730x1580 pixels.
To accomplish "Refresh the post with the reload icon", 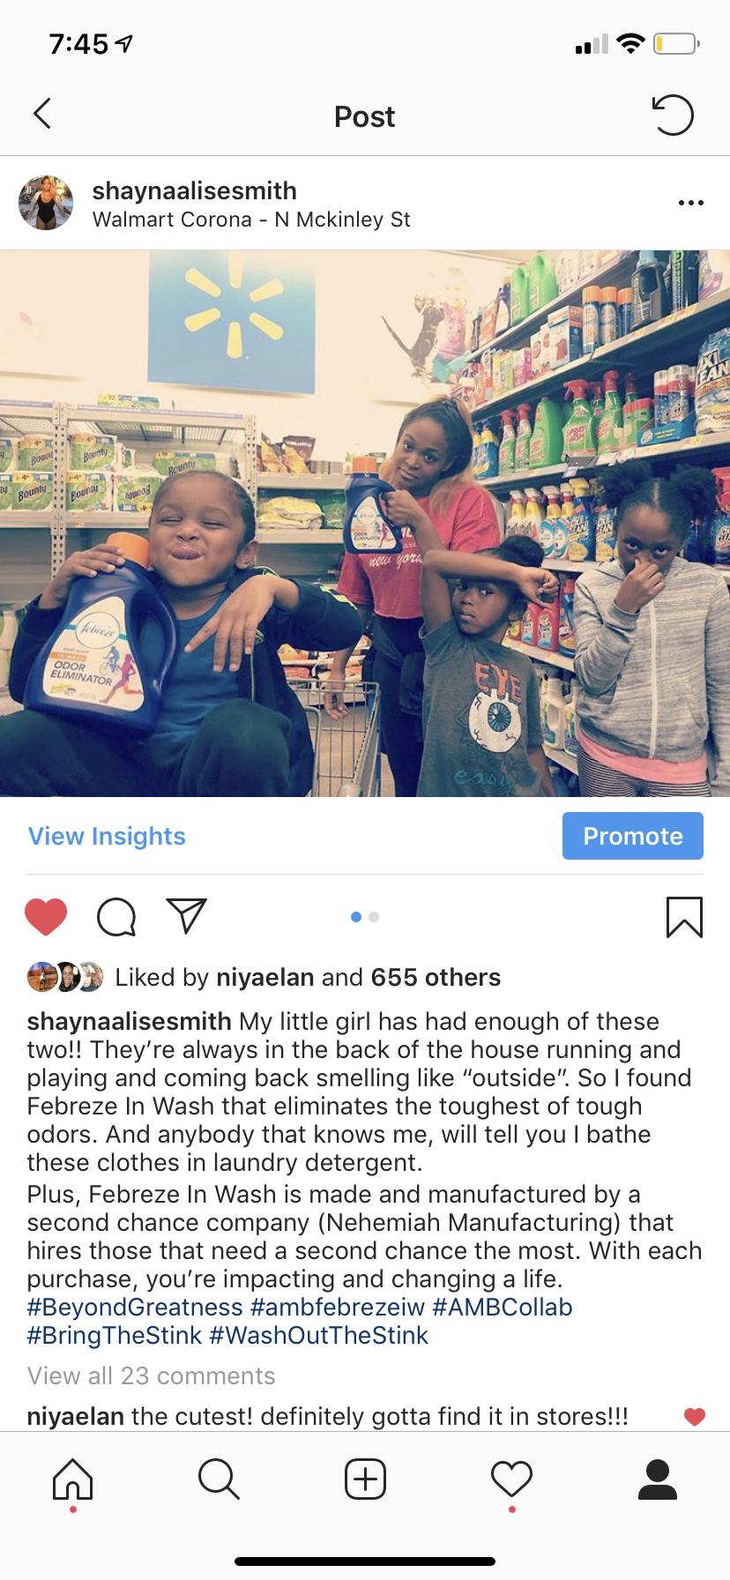I will point(673,115).
